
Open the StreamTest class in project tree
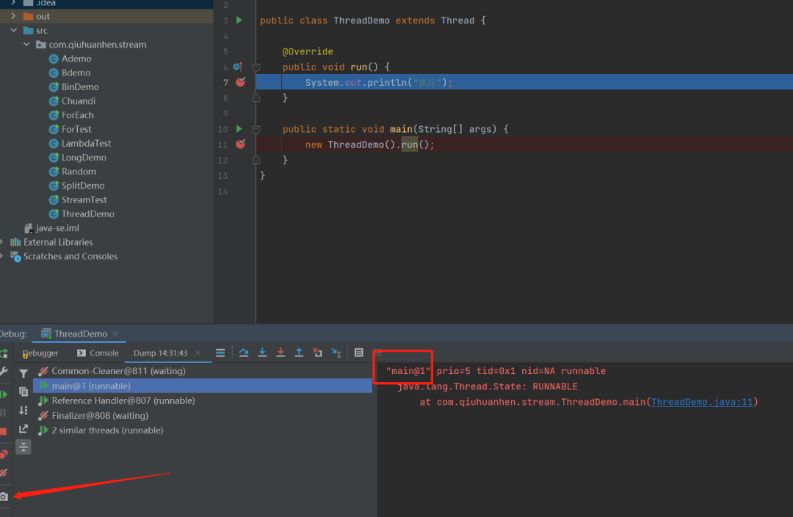point(84,199)
